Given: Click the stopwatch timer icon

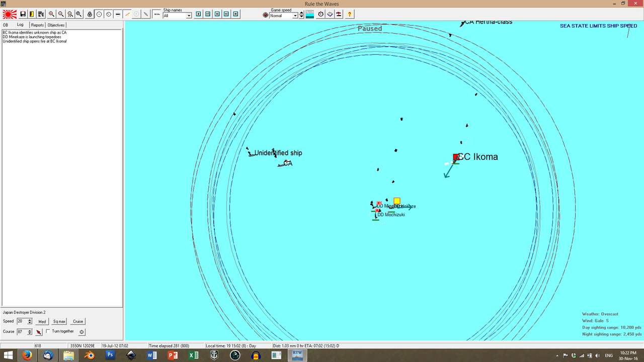Looking at the screenshot, I should [x=320, y=14].
